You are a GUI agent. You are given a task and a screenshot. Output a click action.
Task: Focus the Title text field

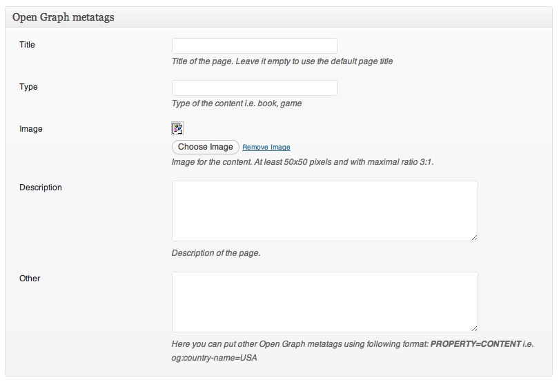[254, 46]
